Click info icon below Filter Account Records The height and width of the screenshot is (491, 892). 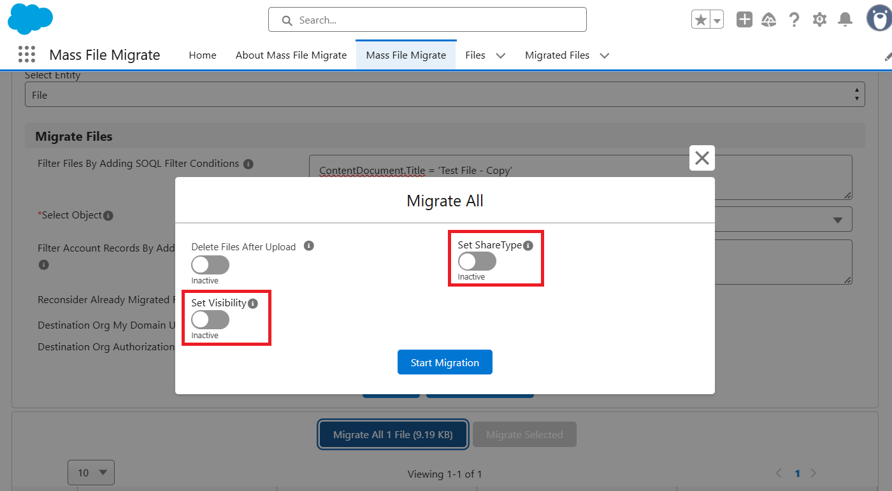(43, 264)
